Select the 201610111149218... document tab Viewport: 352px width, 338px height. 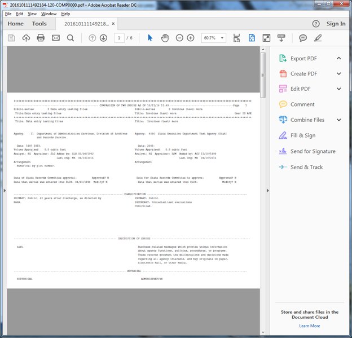[87, 24]
